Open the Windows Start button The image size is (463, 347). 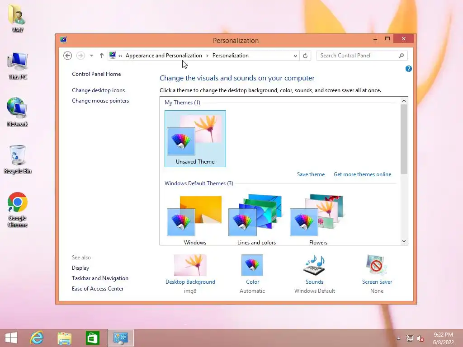(11, 338)
